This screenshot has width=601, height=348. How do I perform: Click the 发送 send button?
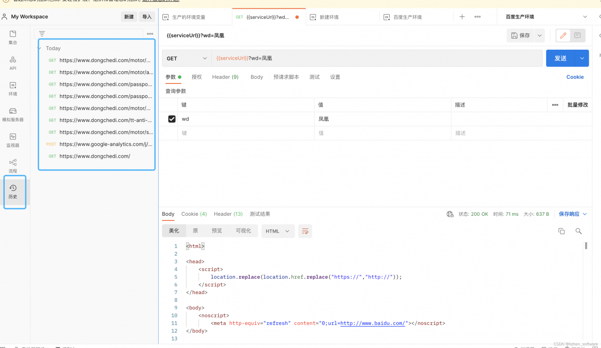coord(561,58)
